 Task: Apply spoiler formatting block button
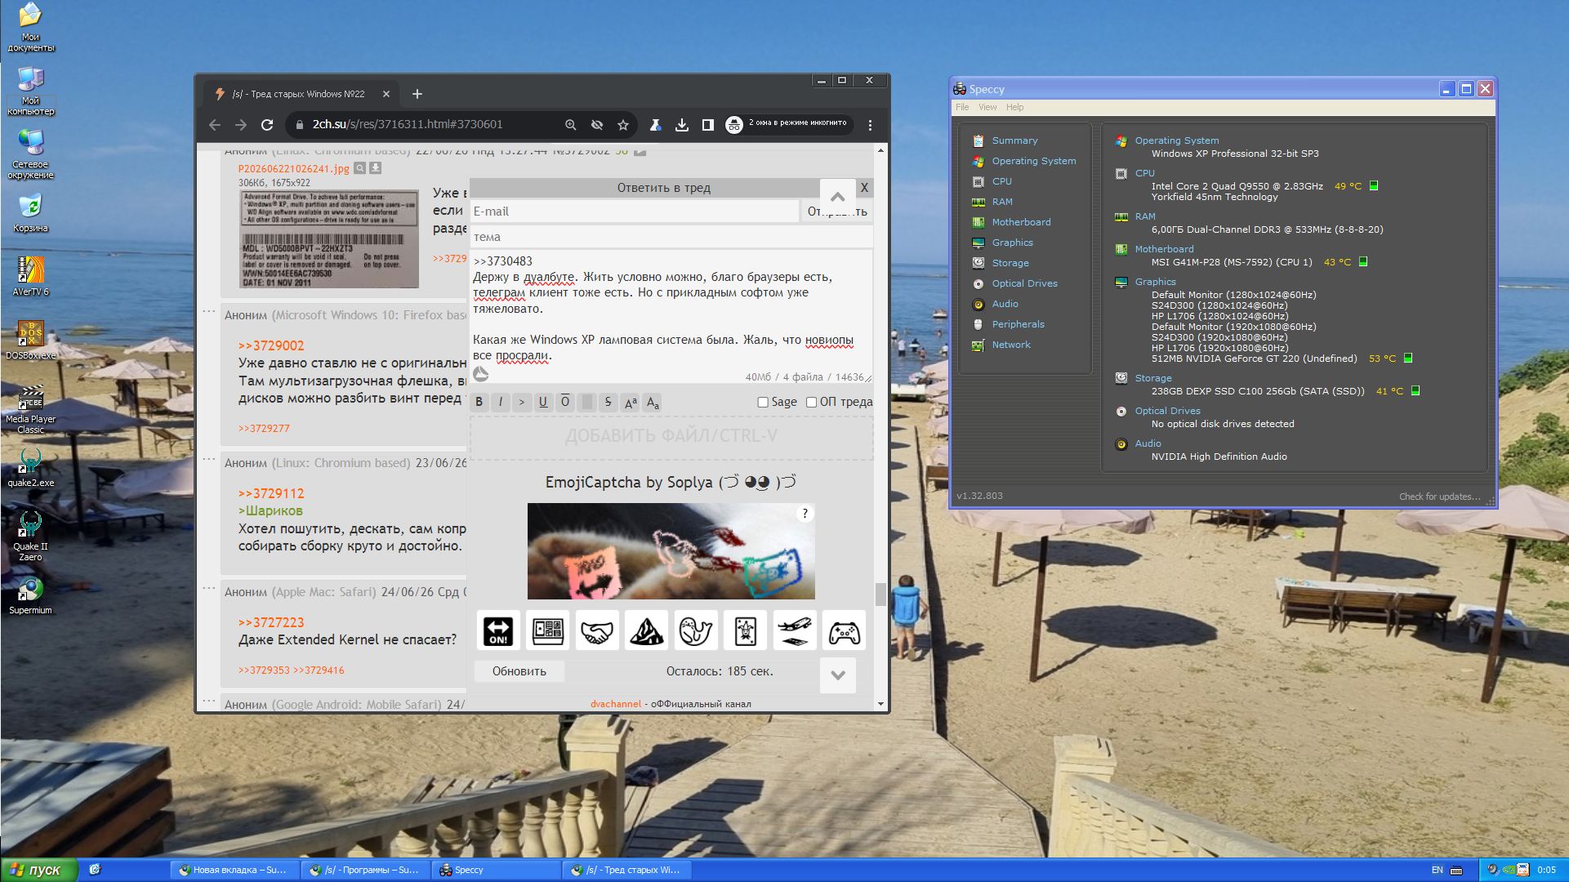click(586, 402)
